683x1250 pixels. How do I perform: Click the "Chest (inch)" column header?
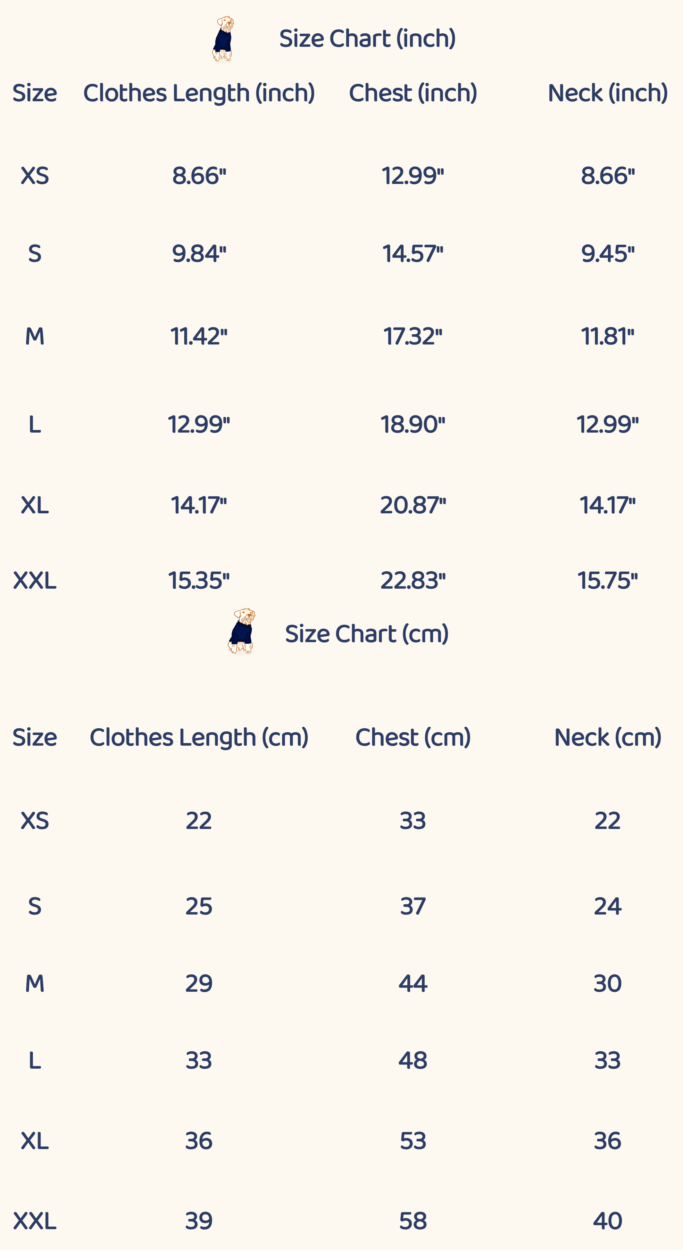pos(412,93)
